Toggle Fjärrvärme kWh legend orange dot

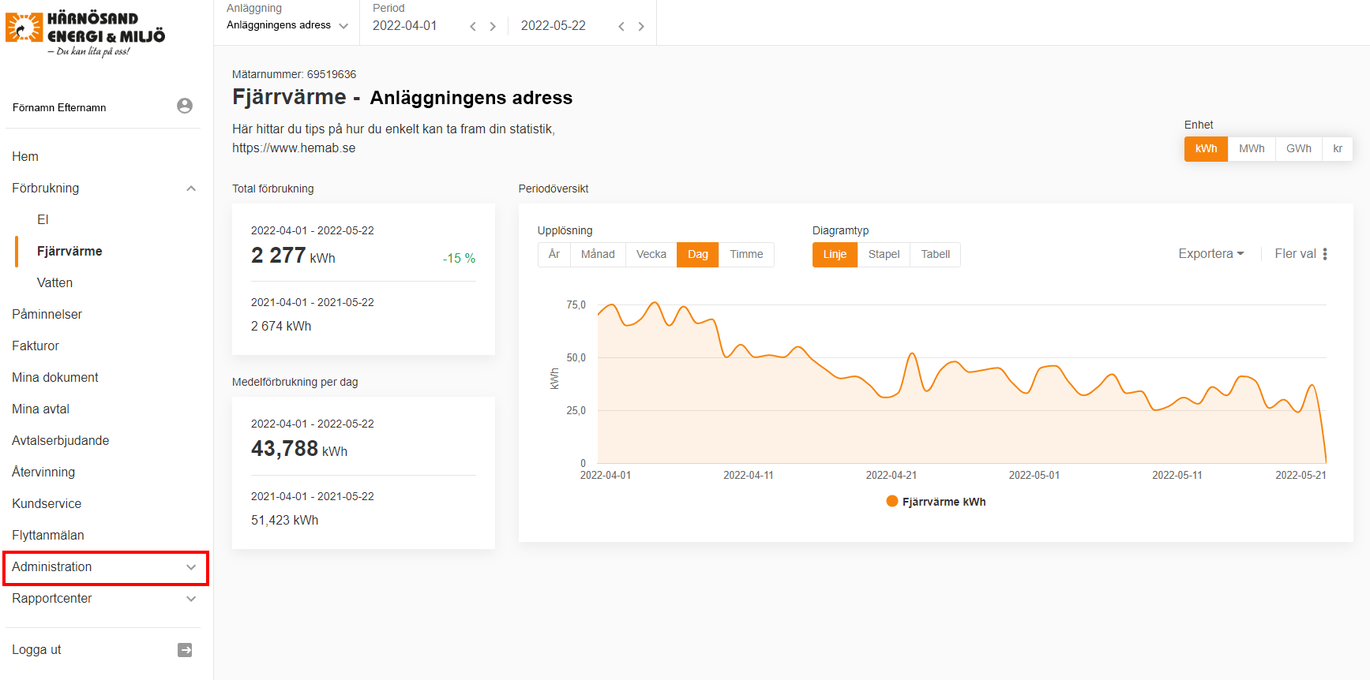coord(892,502)
